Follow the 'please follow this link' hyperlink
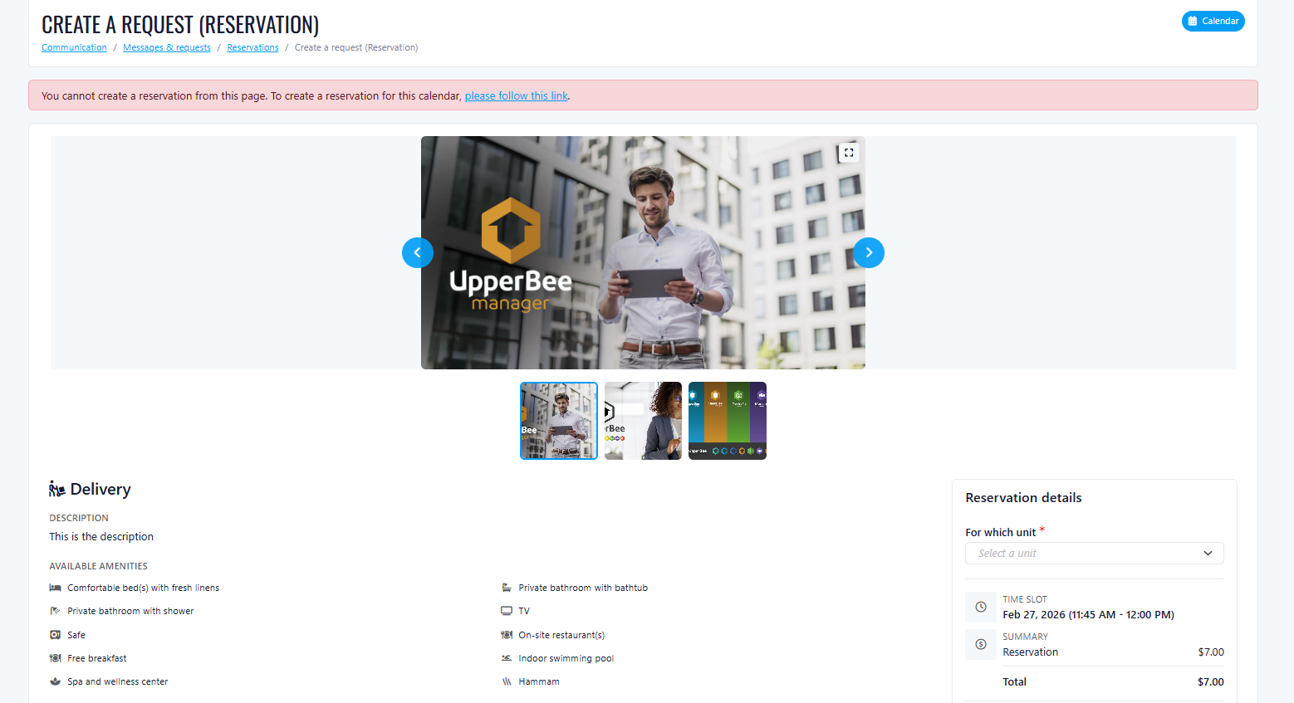Viewport: 1294px width, 703px height. [x=516, y=95]
